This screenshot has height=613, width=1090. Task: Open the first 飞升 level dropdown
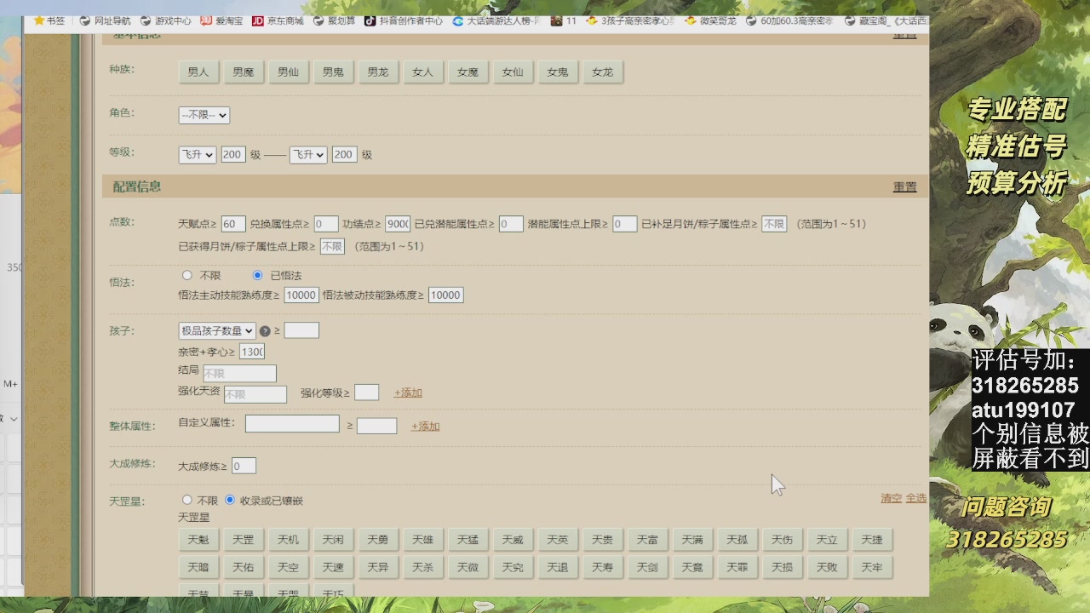pyautogui.click(x=197, y=154)
